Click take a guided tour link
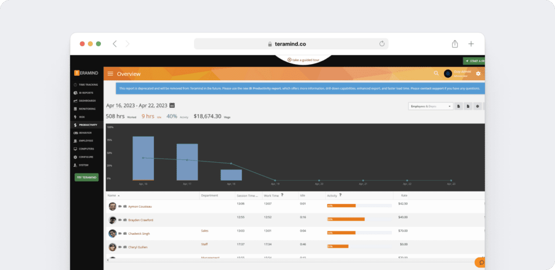The height and width of the screenshot is (270, 555). pyautogui.click(x=304, y=60)
